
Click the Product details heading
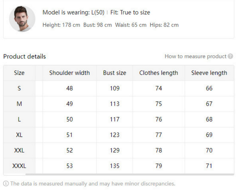tap(24, 56)
